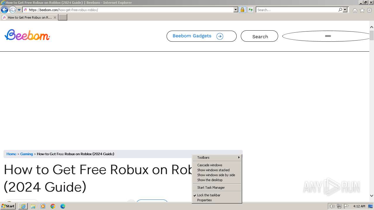Open a new blank tab
The height and width of the screenshot is (210, 374).
tap(63, 17)
